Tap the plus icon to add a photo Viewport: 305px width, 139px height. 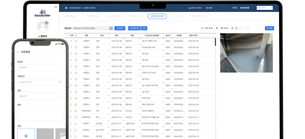26,136
